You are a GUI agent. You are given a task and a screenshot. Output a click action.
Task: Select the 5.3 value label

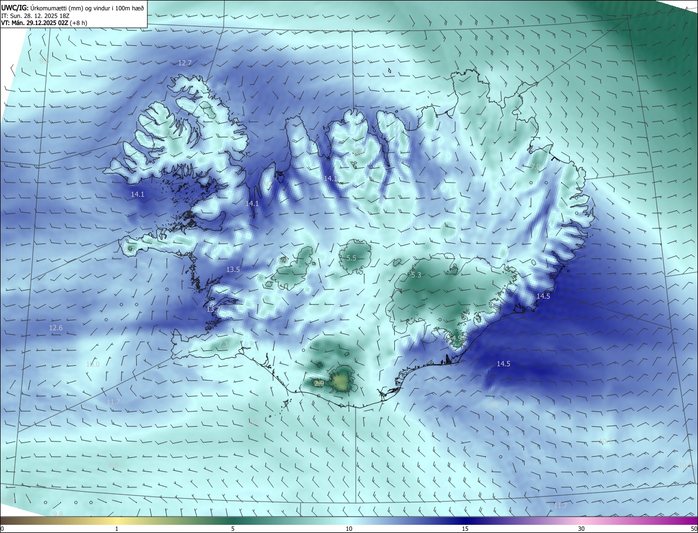point(416,276)
